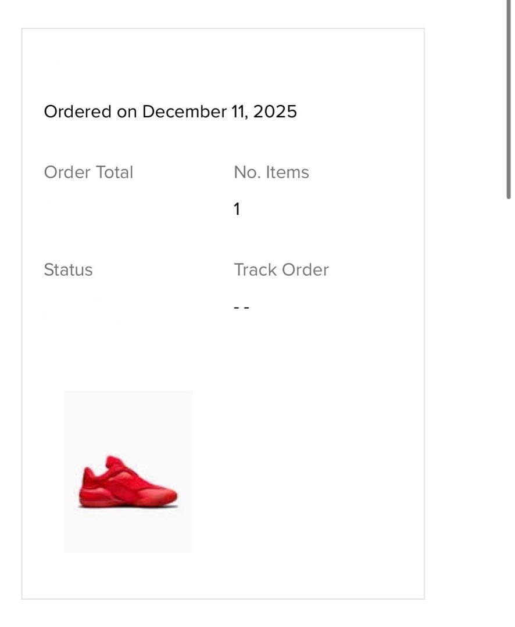Screen dimensions: 515x627
Task: Select the item count "1"
Action: point(237,210)
